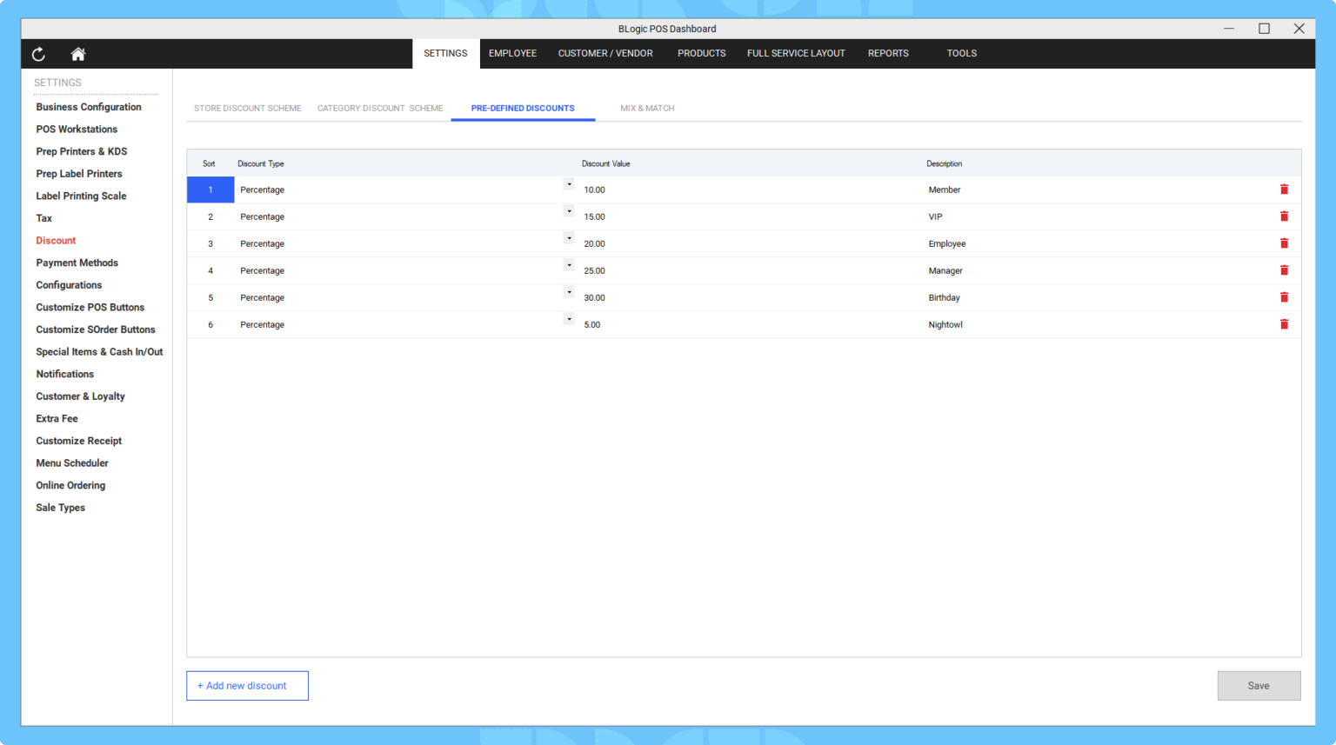Open Customize Receipt settings

pos(79,441)
